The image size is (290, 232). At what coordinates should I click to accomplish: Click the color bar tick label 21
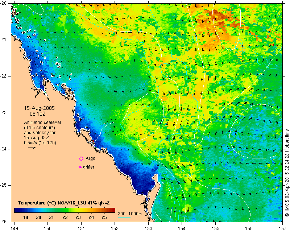[51, 217]
